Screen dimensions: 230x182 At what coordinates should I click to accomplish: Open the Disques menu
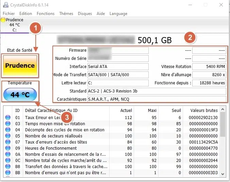(x=85, y=14)
